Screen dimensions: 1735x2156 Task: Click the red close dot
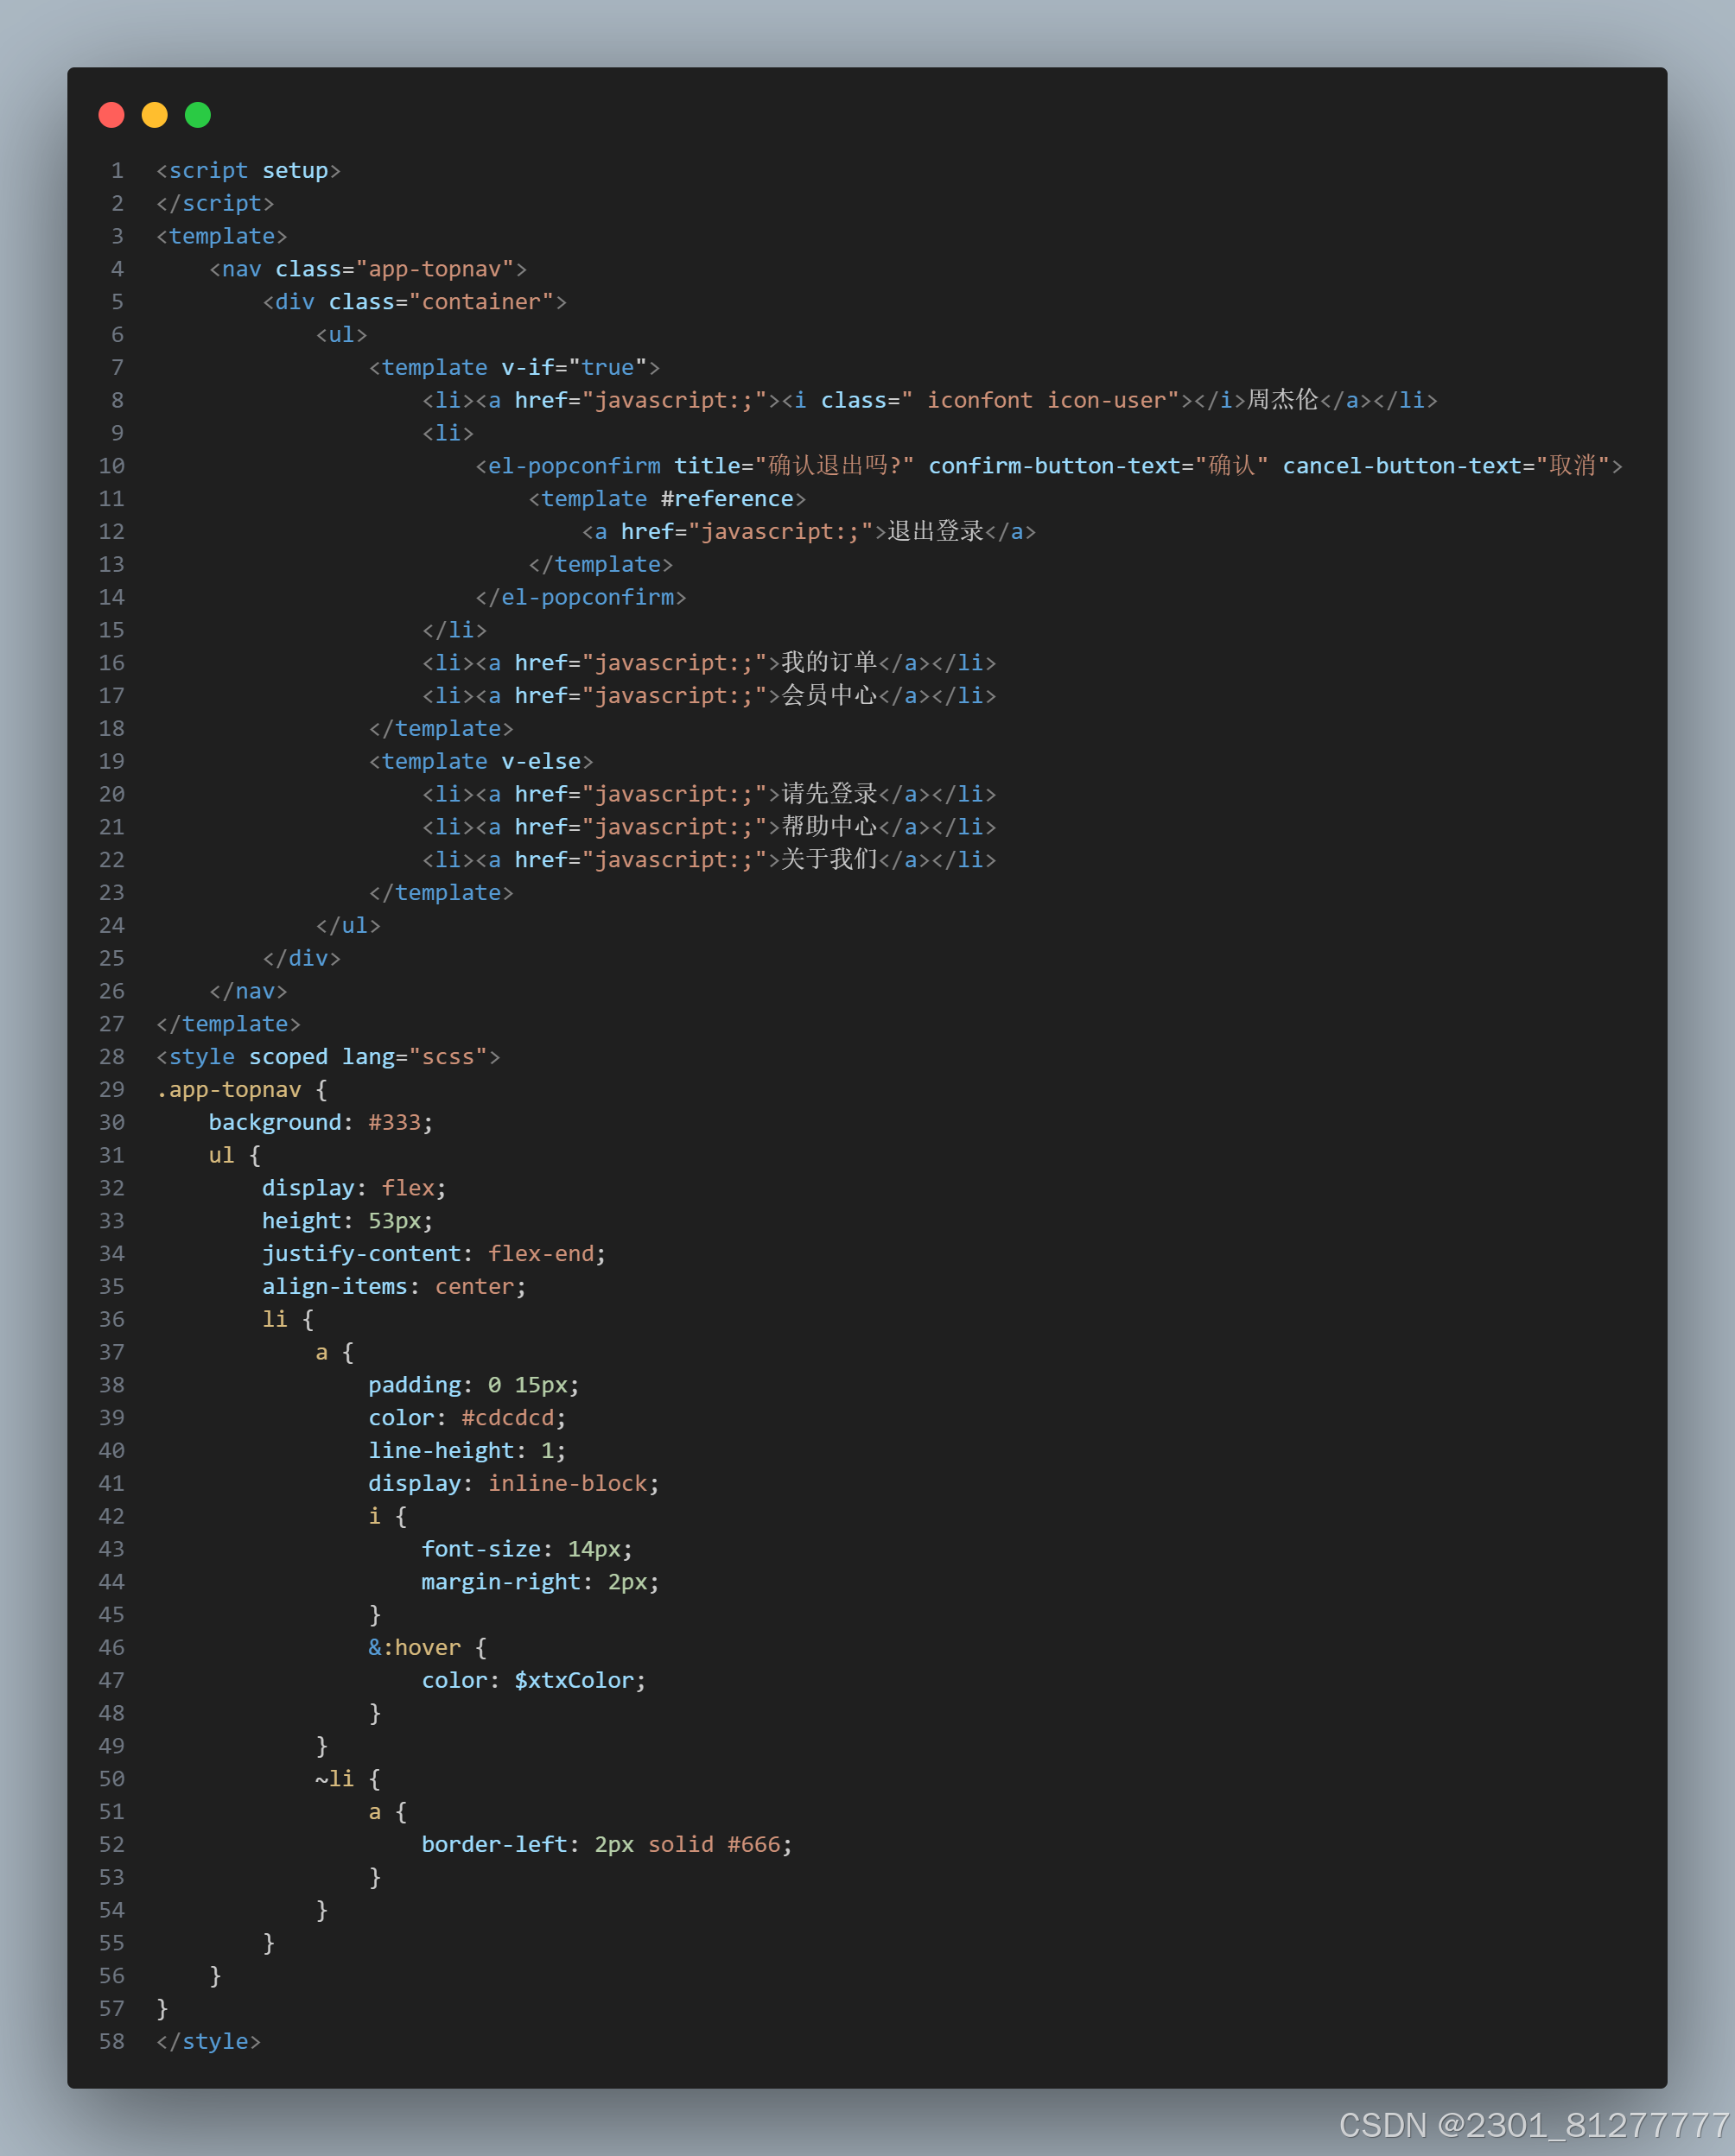click(x=111, y=115)
